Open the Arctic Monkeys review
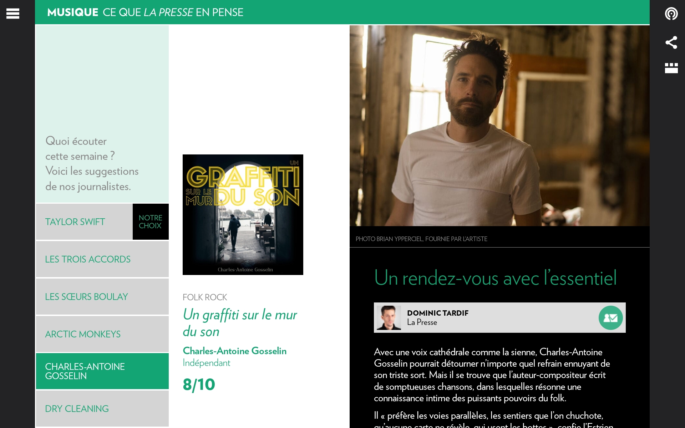This screenshot has width=685, height=428. [102, 334]
